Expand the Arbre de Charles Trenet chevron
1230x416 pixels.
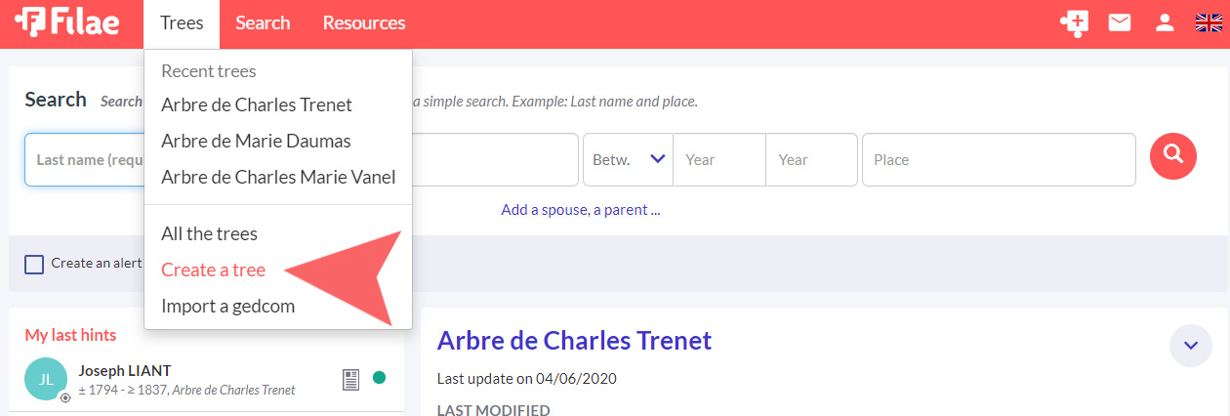pyautogui.click(x=1190, y=346)
